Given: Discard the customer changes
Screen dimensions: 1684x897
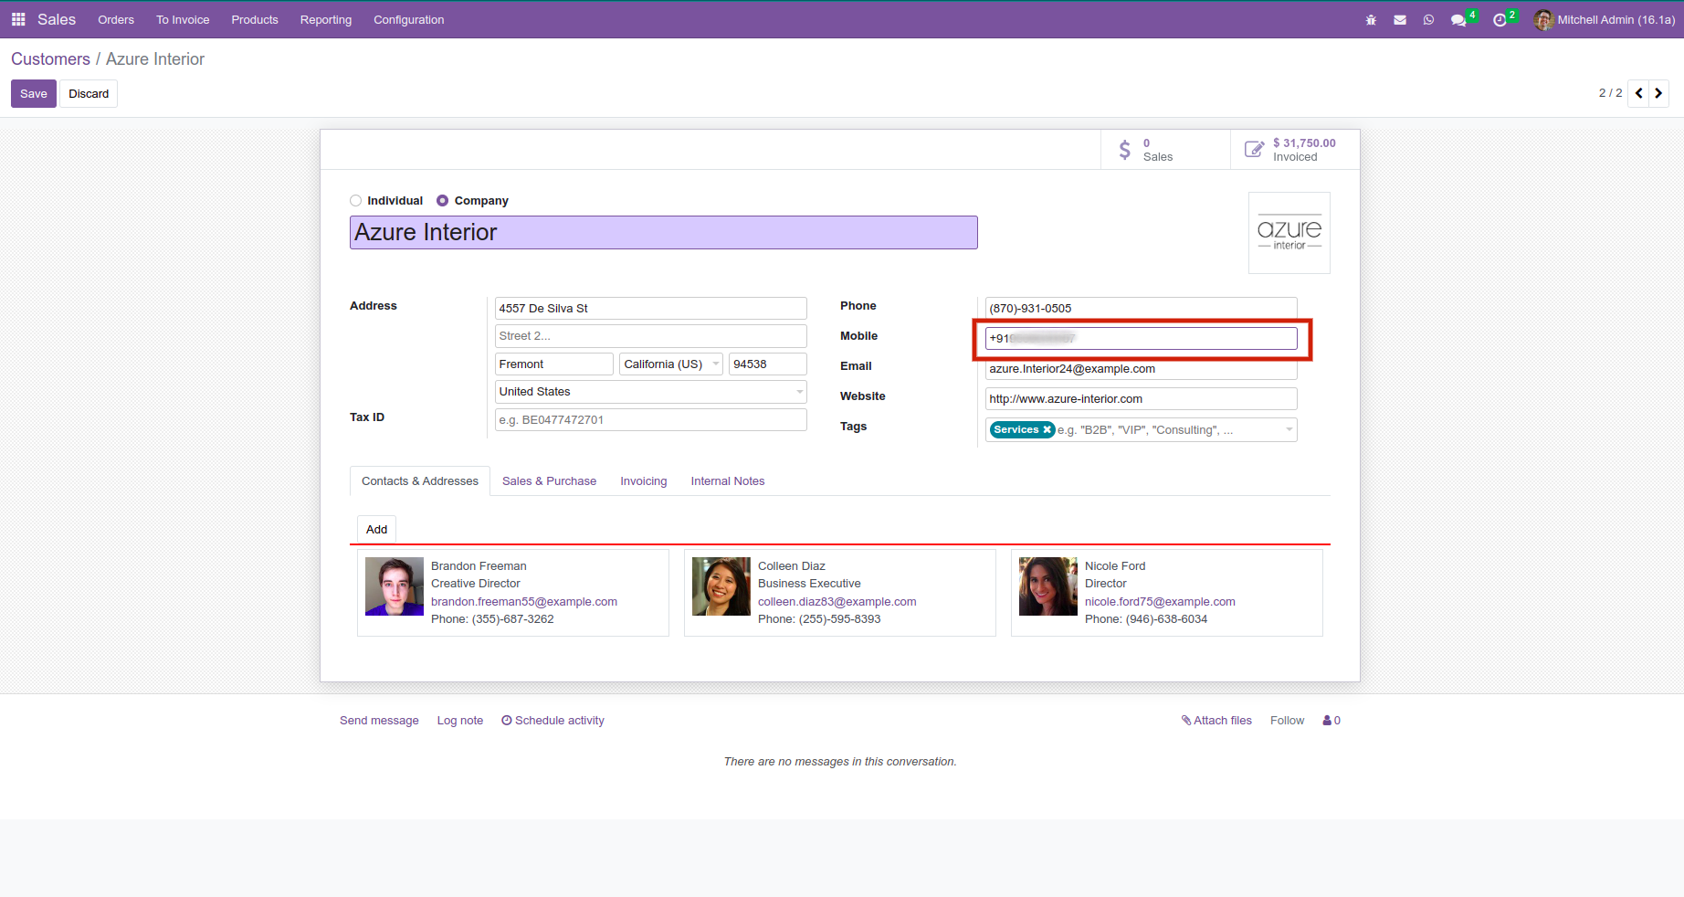Looking at the screenshot, I should [x=89, y=94].
